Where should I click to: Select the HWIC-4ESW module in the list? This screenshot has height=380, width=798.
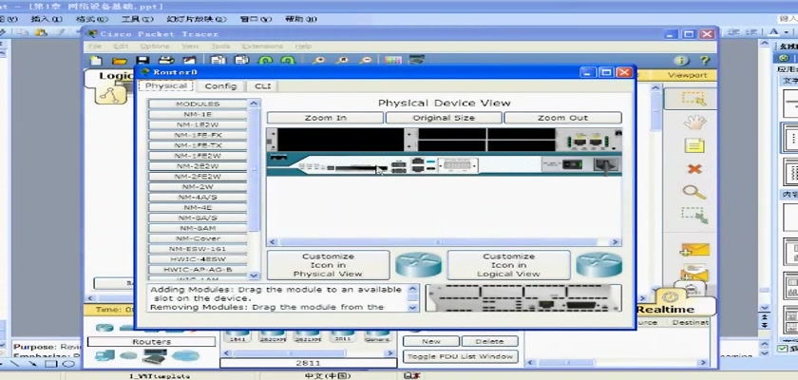(198, 259)
